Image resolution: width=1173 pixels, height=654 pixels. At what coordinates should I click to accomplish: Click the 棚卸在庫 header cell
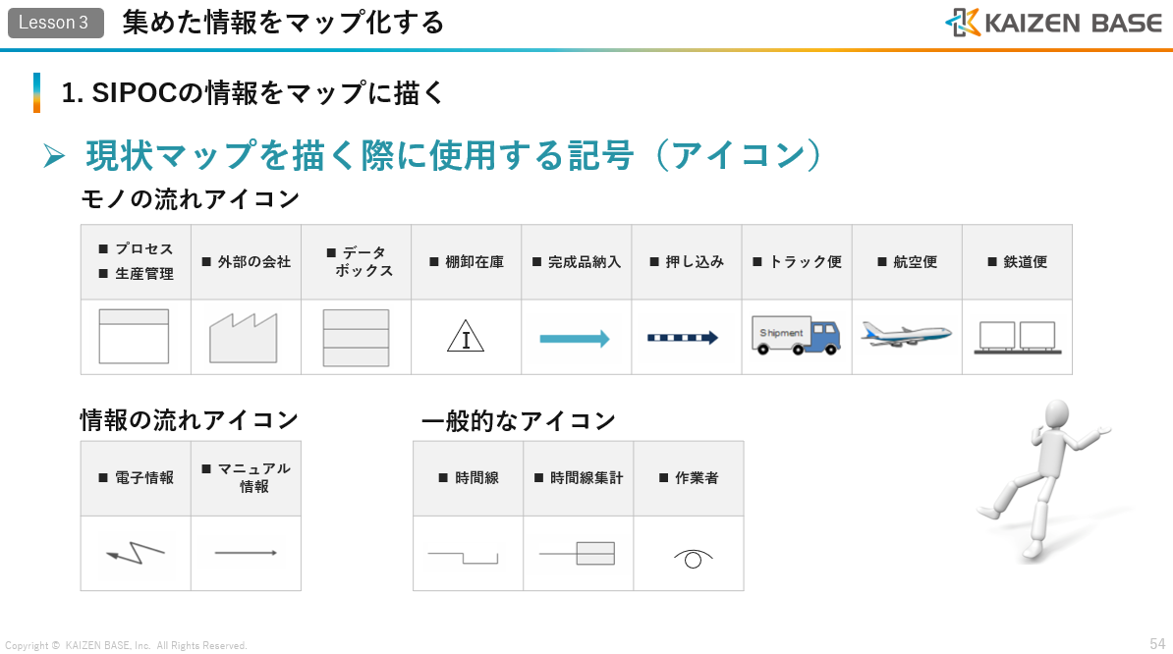467,262
